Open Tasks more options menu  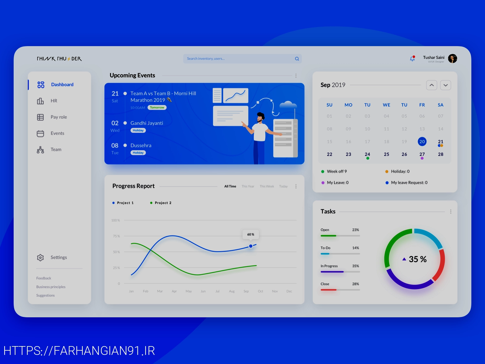tap(451, 211)
